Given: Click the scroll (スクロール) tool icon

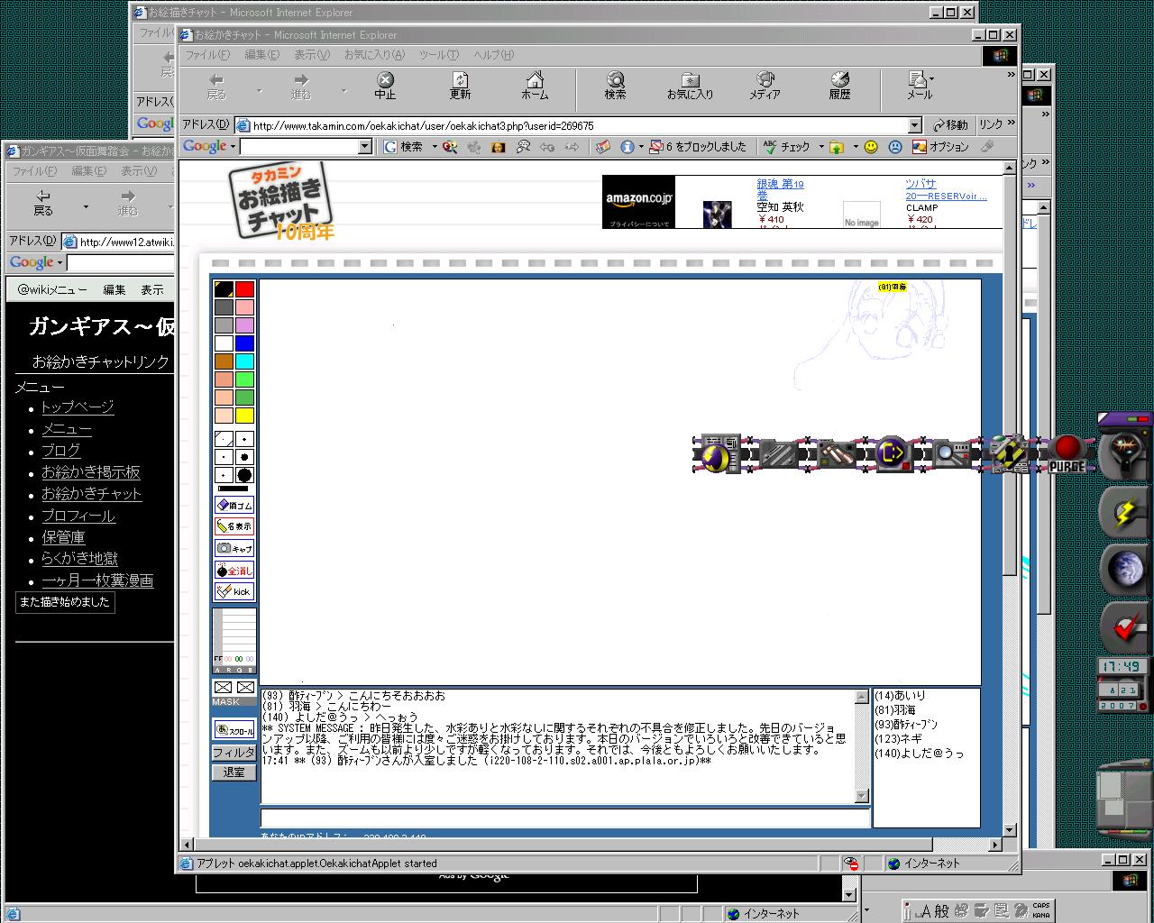Looking at the screenshot, I should [234, 729].
